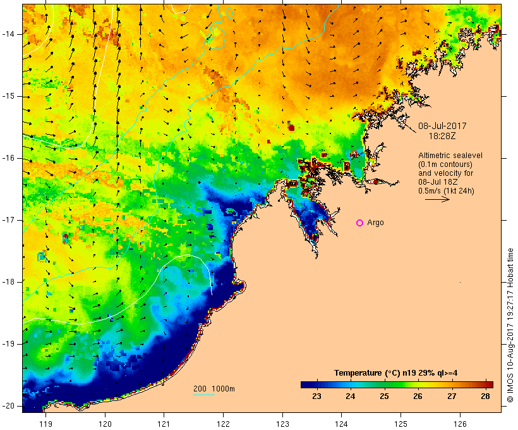The width and height of the screenshot is (518, 430).
Task: Click latitude axis label '-19'
Action: click(8, 344)
